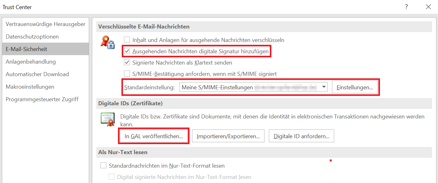This screenshot has height=183, width=438.
Task: Close the Trust Center dialog
Action: [428, 7]
